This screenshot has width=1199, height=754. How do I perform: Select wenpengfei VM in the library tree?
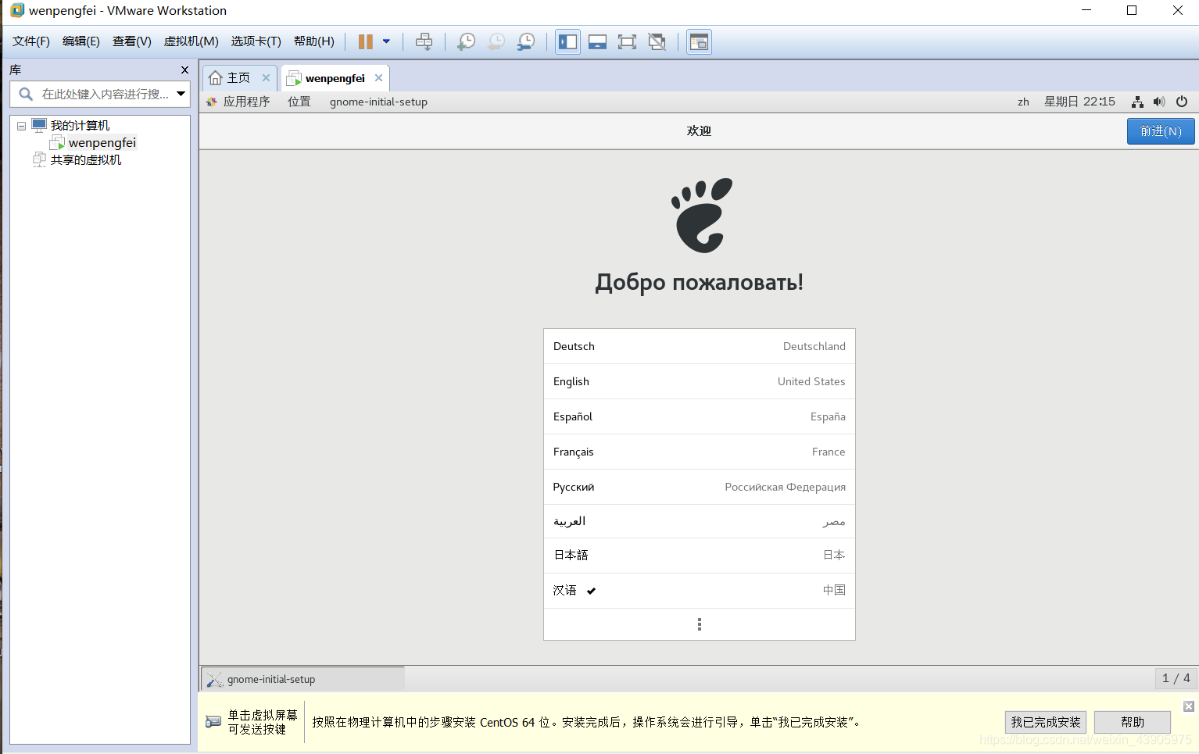[x=102, y=143]
